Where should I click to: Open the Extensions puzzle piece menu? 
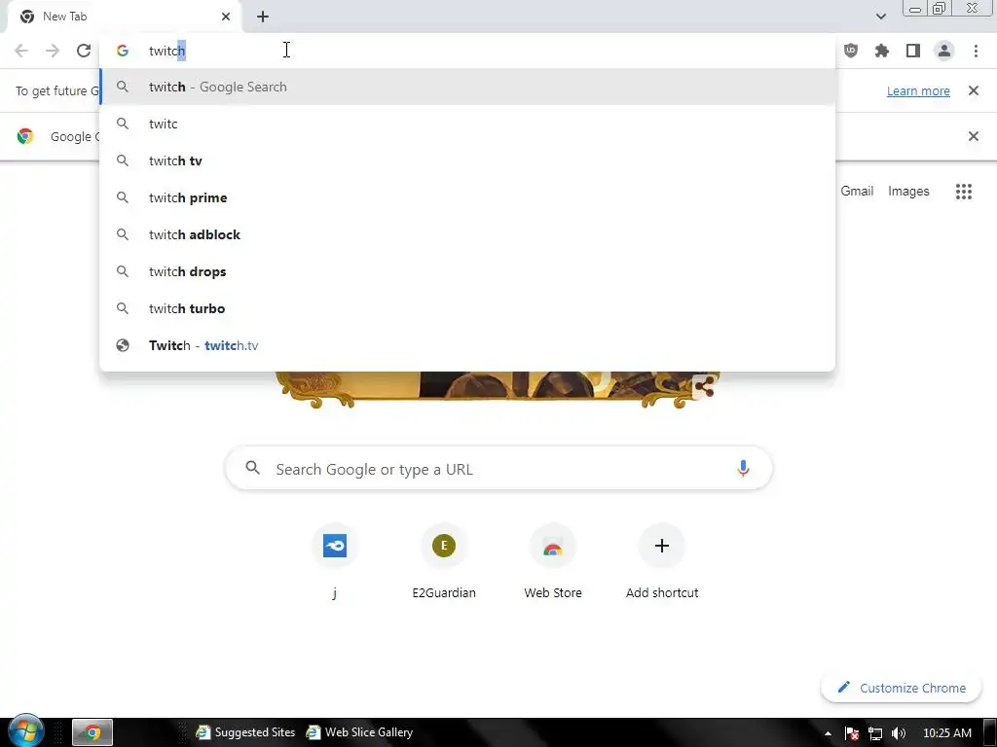point(882,51)
